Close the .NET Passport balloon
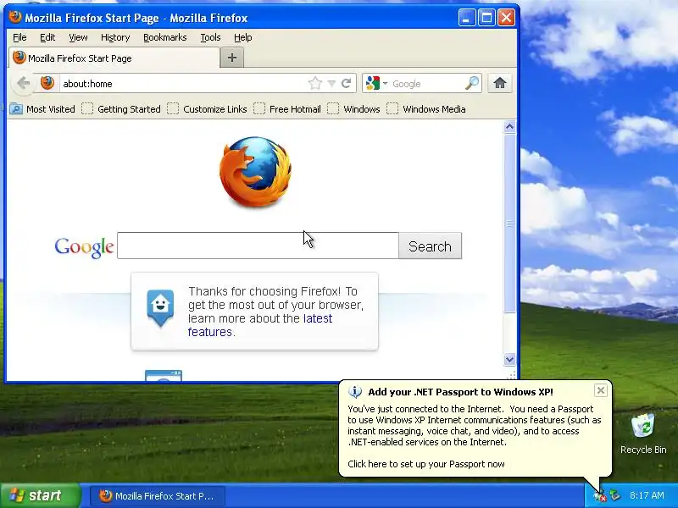 pyautogui.click(x=601, y=390)
